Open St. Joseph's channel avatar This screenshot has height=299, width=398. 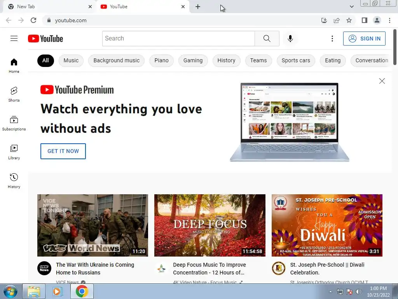coord(278,268)
